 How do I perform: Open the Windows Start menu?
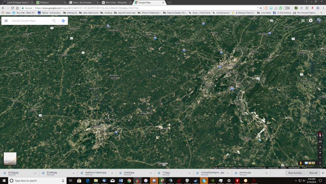coord(4,181)
